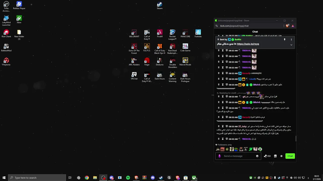Open File Explorer from the taskbar
Image resolution: width=323 pixels, height=181 pixels.
95,178
